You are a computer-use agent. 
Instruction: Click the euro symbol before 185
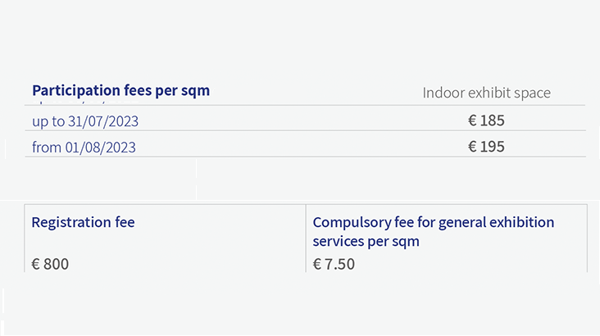tap(473, 121)
